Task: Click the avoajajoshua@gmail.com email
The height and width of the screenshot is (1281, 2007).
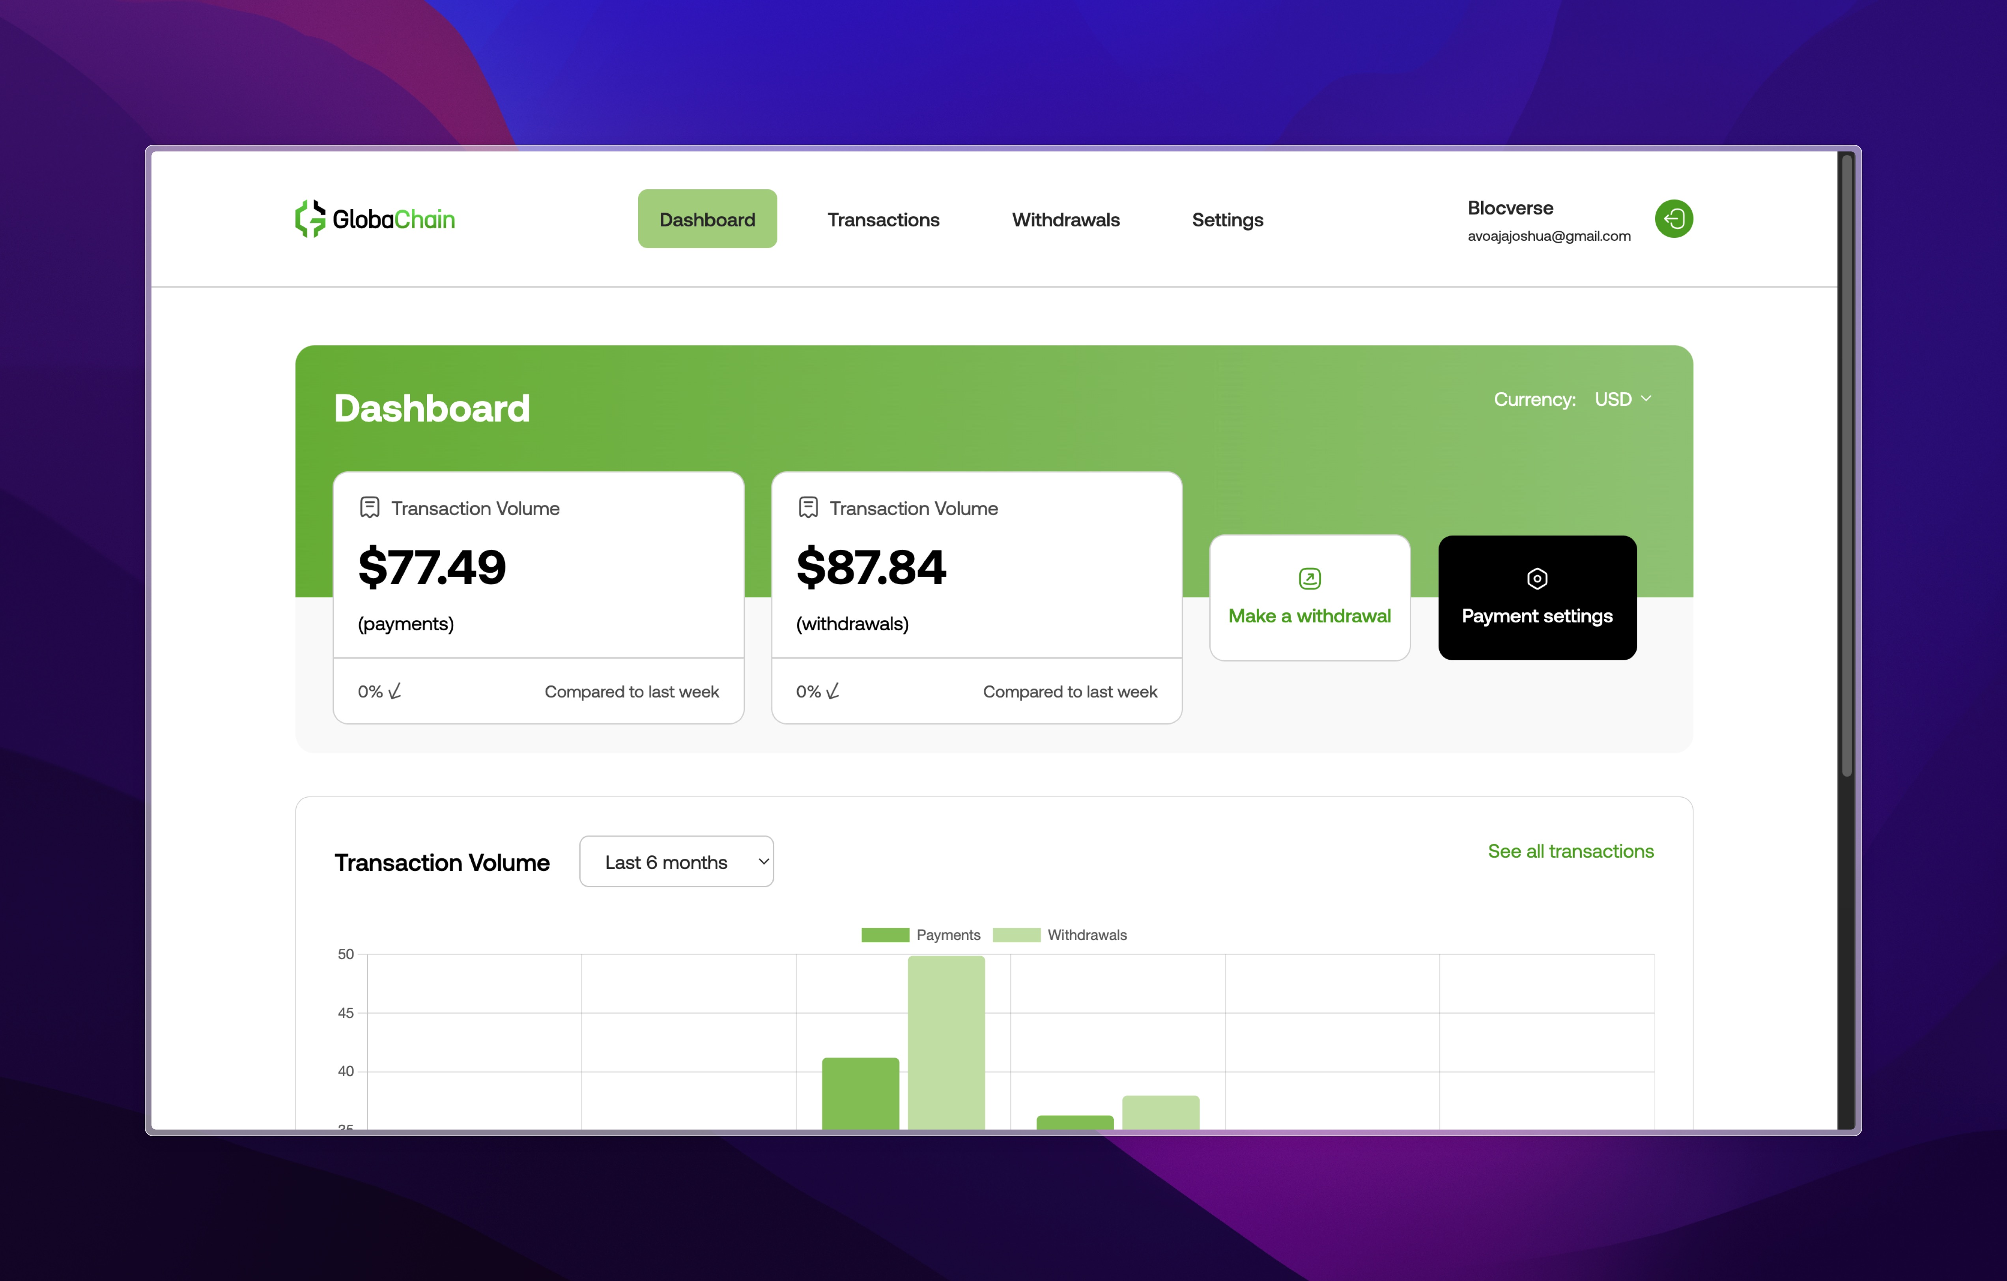Action: tap(1549, 236)
